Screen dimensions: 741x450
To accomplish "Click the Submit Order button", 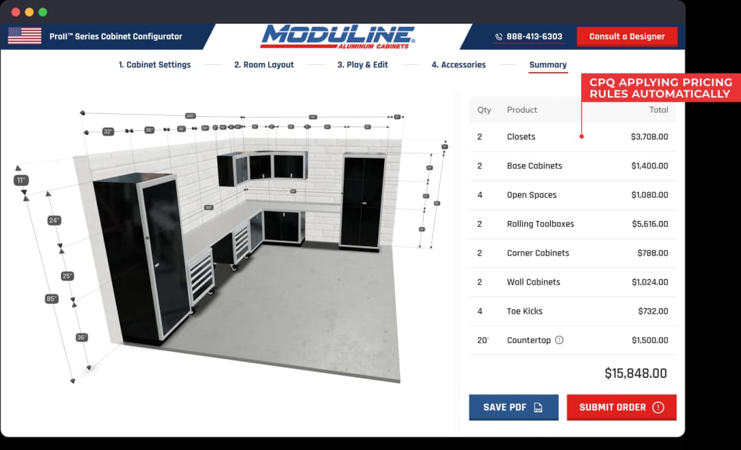I will click(x=622, y=407).
